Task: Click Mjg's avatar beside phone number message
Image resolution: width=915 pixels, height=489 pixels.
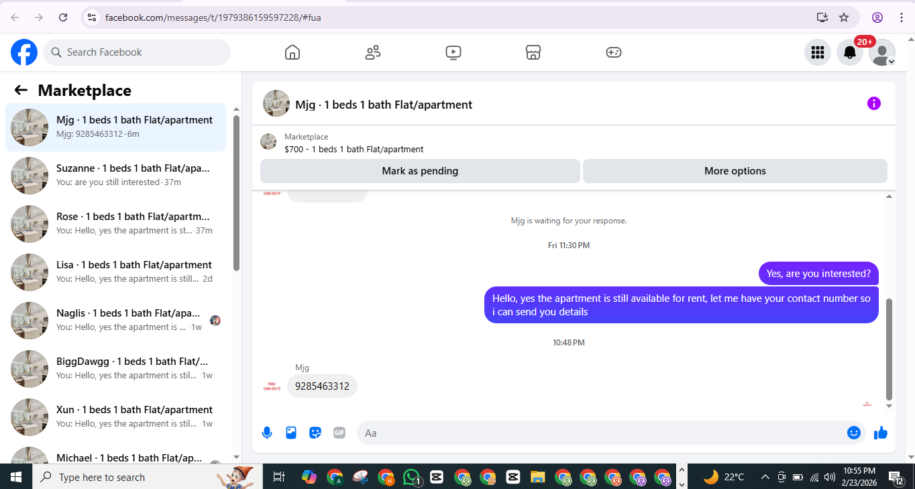Action: pyautogui.click(x=272, y=387)
